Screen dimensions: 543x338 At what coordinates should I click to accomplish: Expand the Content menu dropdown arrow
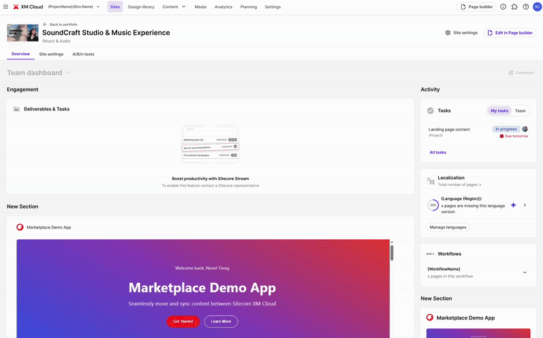(183, 7)
